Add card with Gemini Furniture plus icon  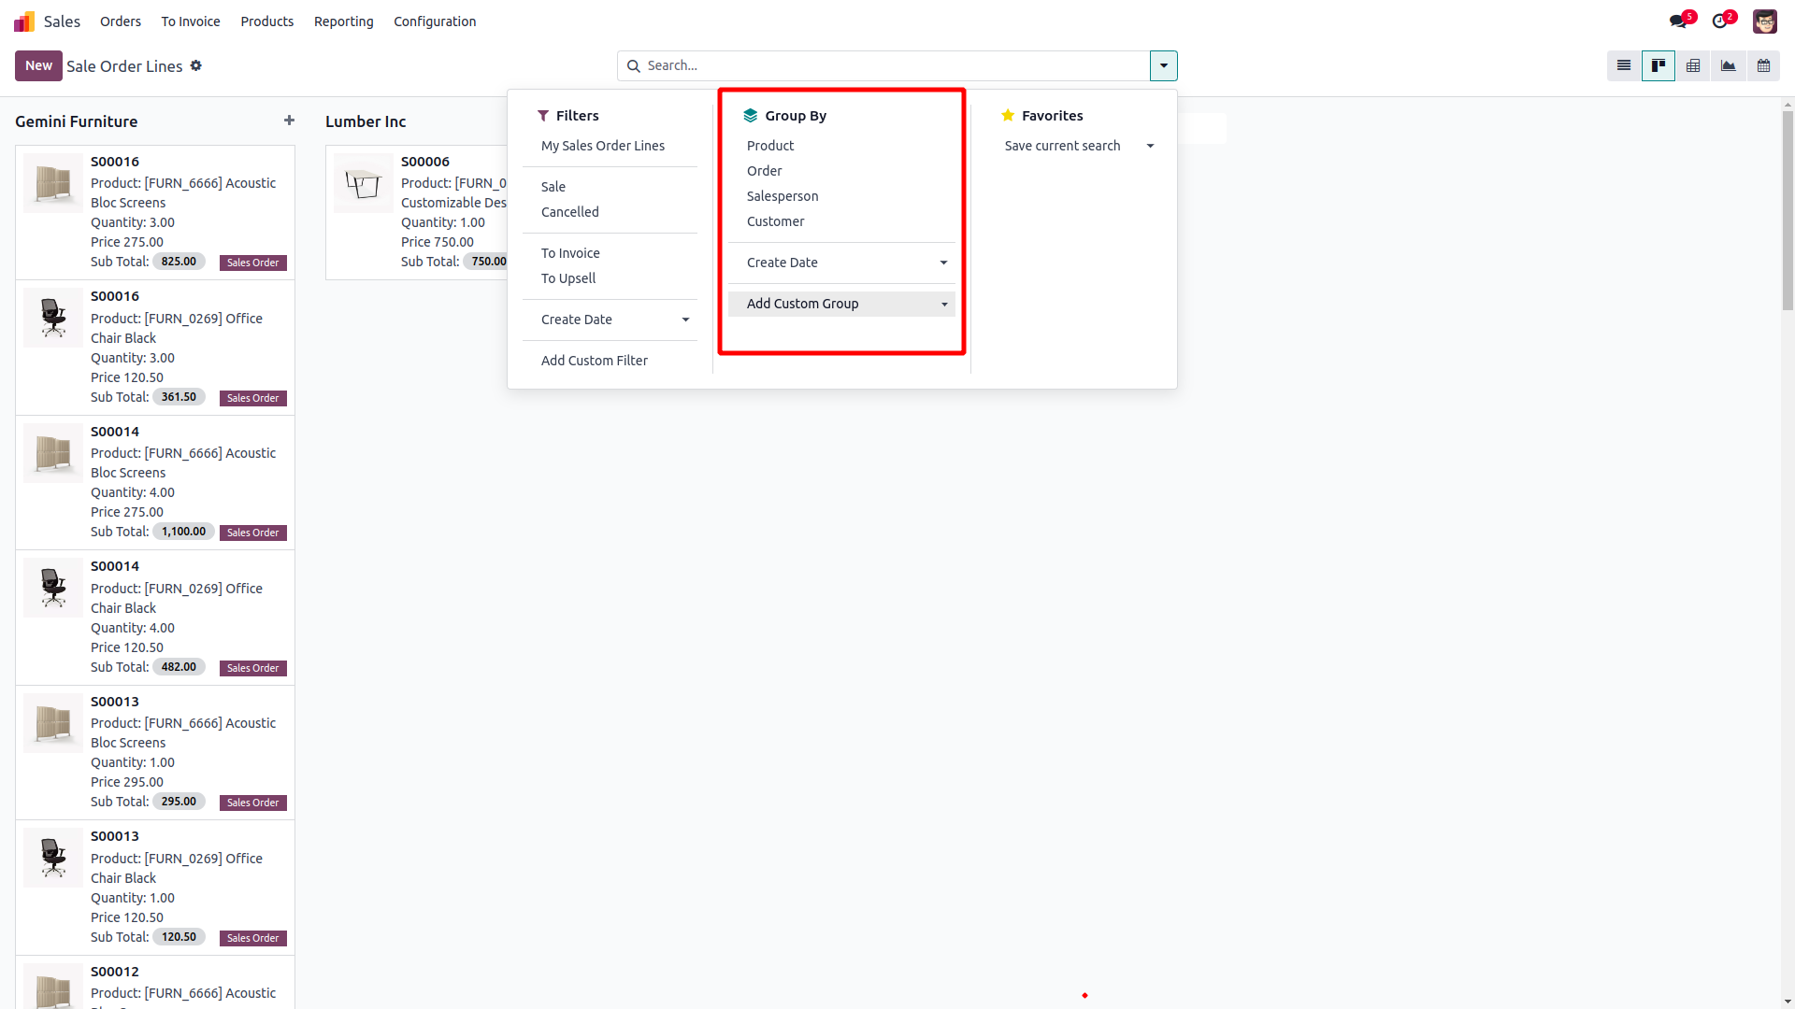(x=289, y=121)
